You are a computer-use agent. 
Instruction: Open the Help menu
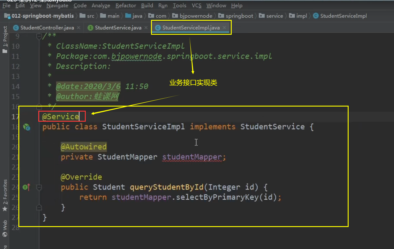pyautogui.click(x=237, y=6)
